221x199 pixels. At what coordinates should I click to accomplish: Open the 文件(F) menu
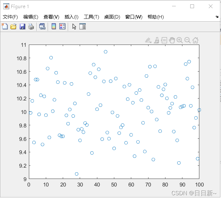pyautogui.click(x=10, y=17)
